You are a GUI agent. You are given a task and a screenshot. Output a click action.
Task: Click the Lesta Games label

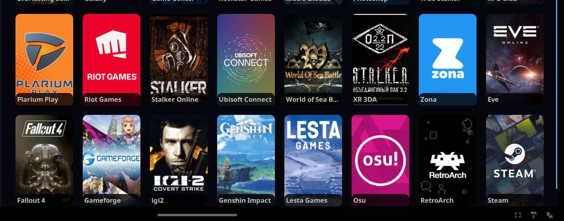pos(307,200)
